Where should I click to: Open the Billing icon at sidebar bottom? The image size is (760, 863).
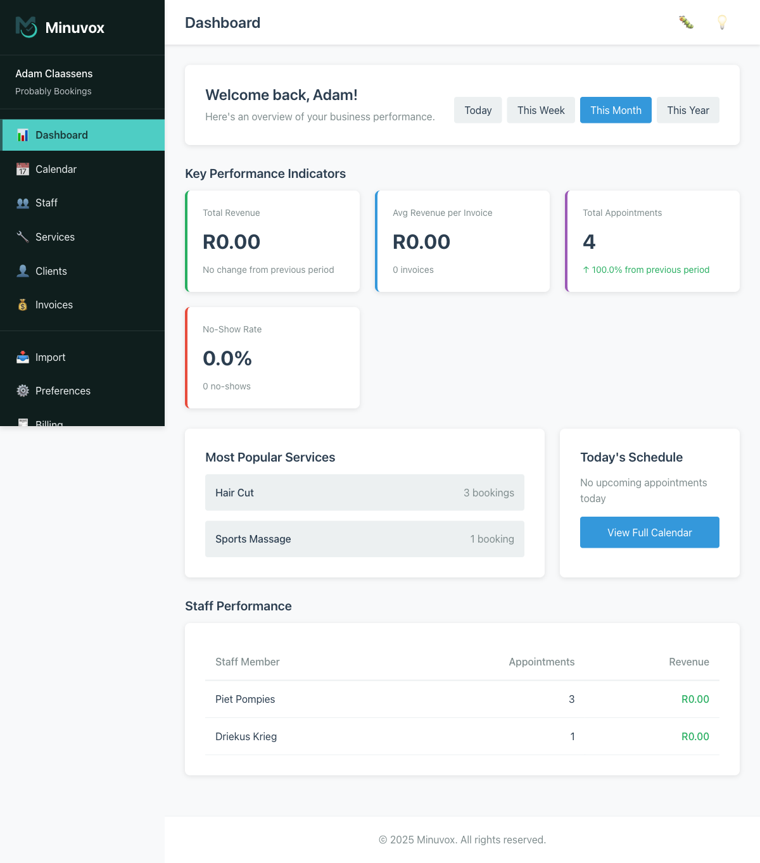click(23, 422)
